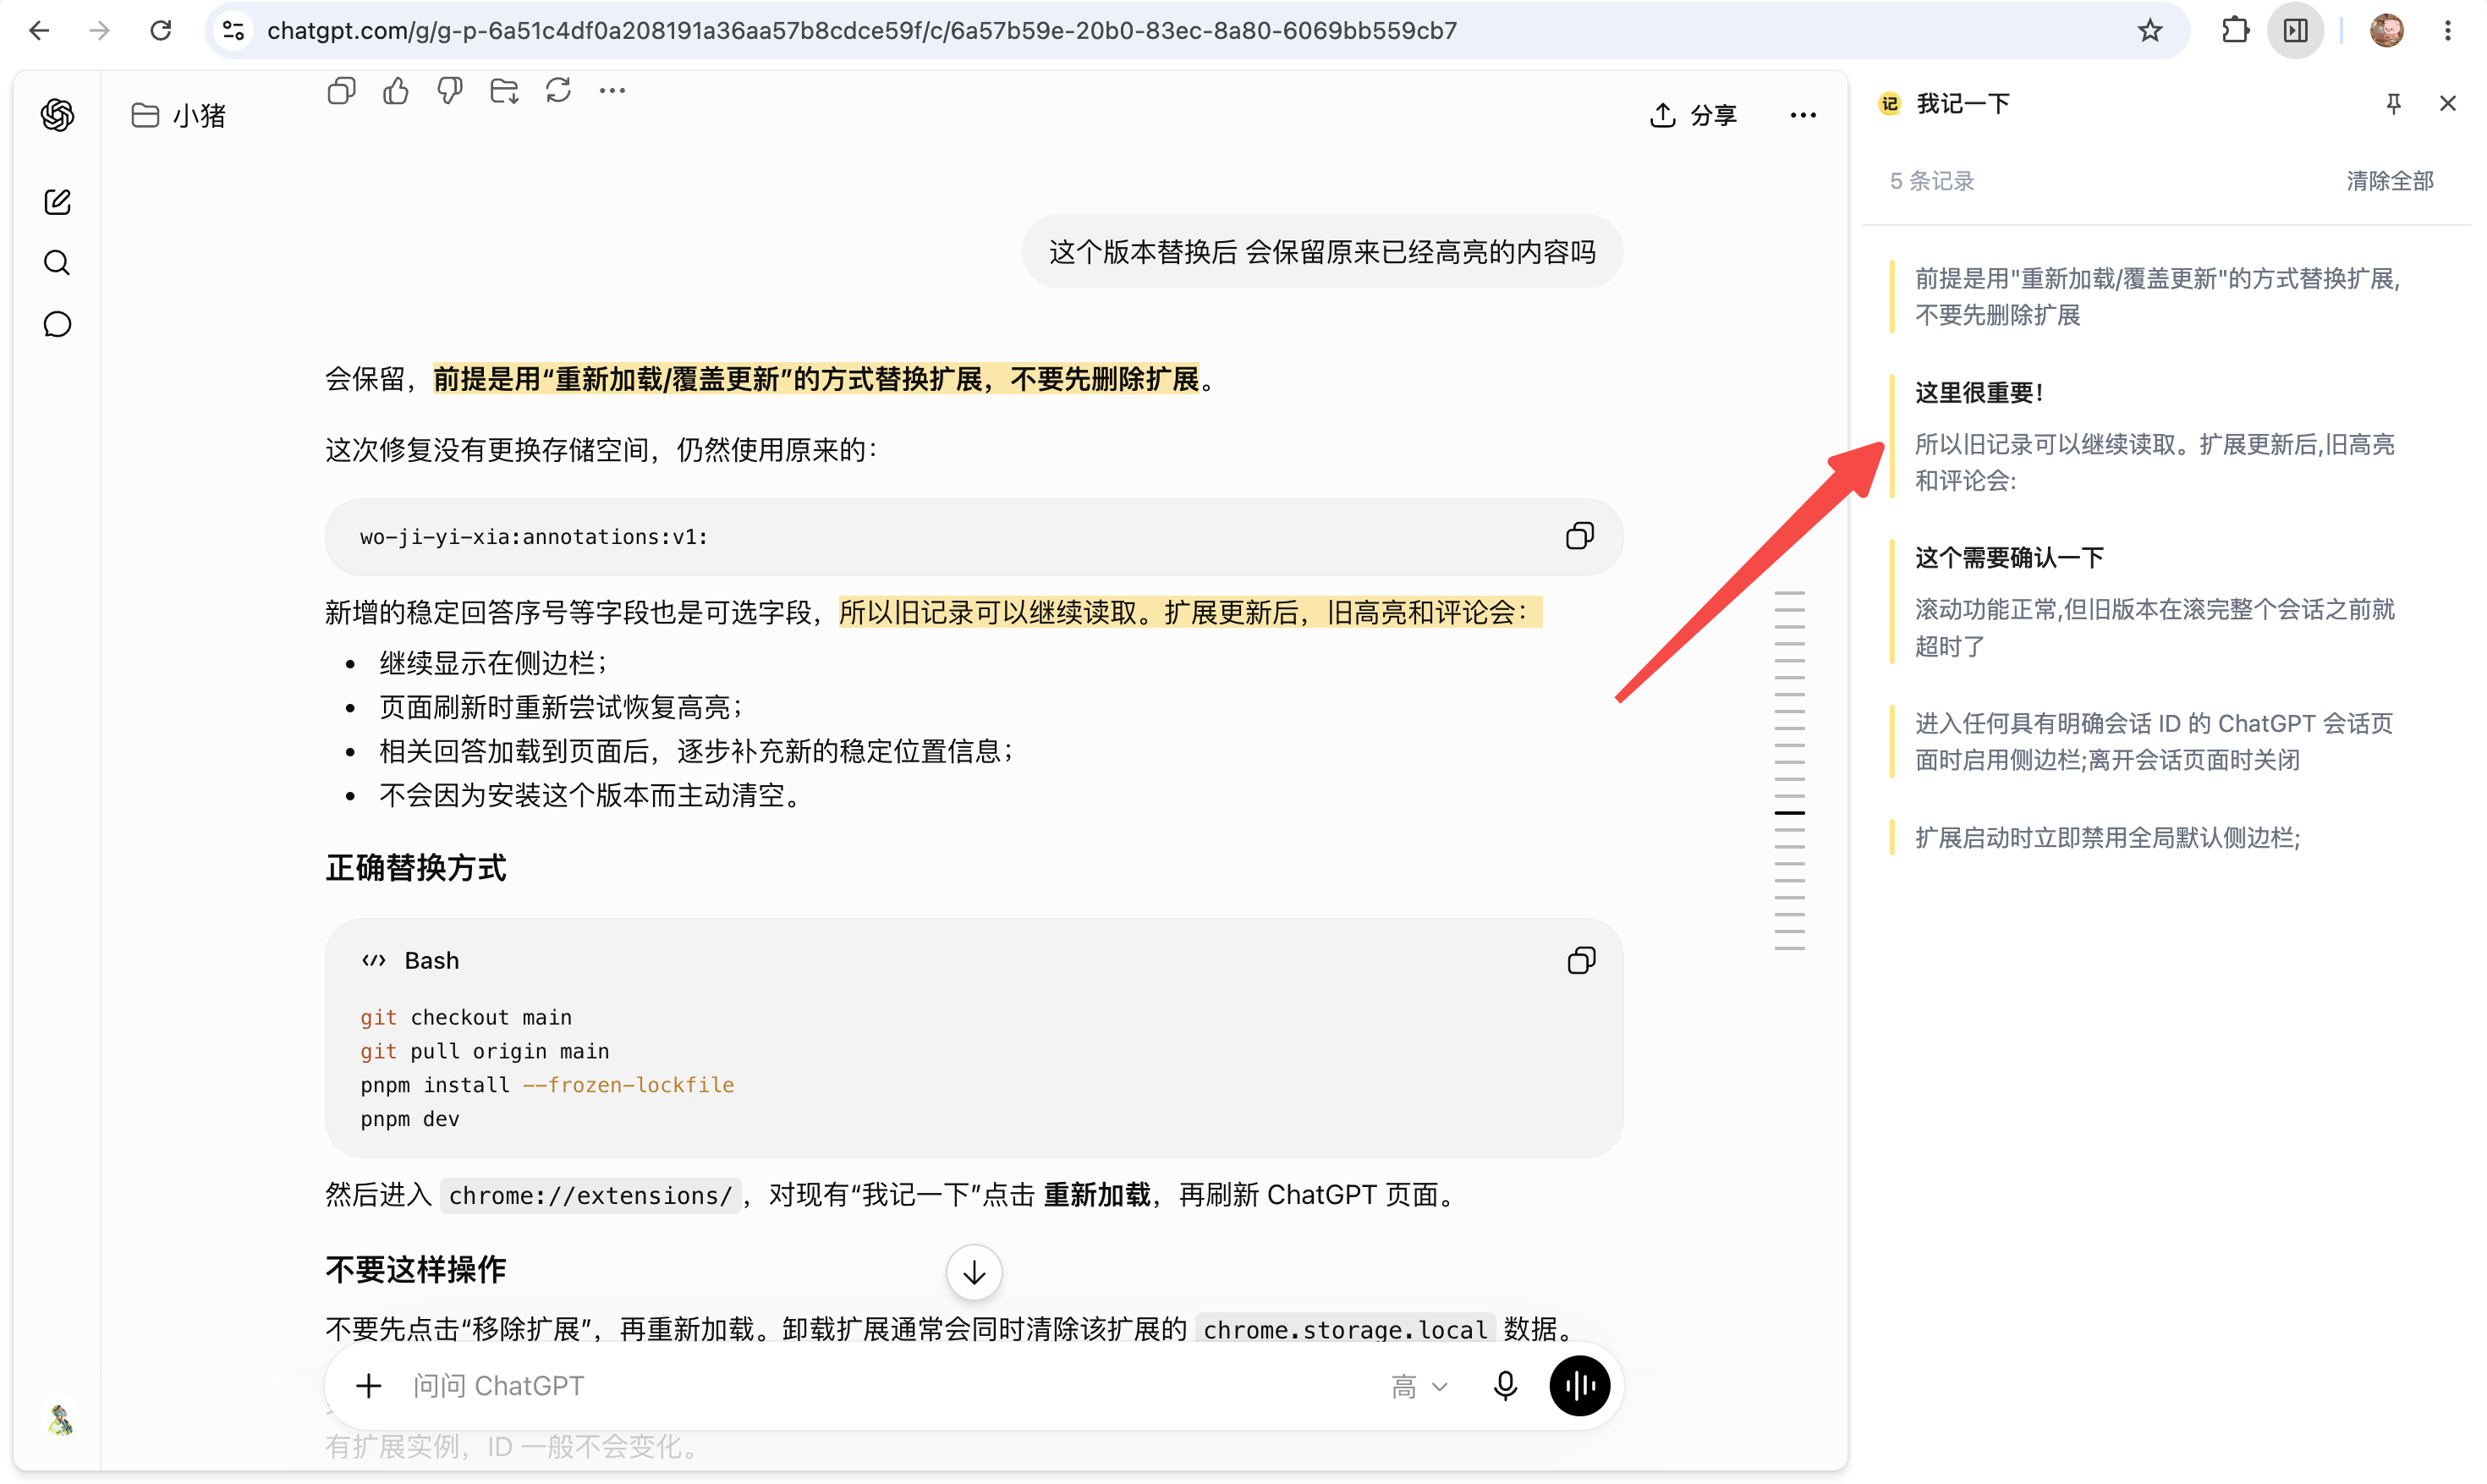2487x1484 pixels.
Task: Open the 这个需要确认一下 record
Action: [x=2157, y=602]
